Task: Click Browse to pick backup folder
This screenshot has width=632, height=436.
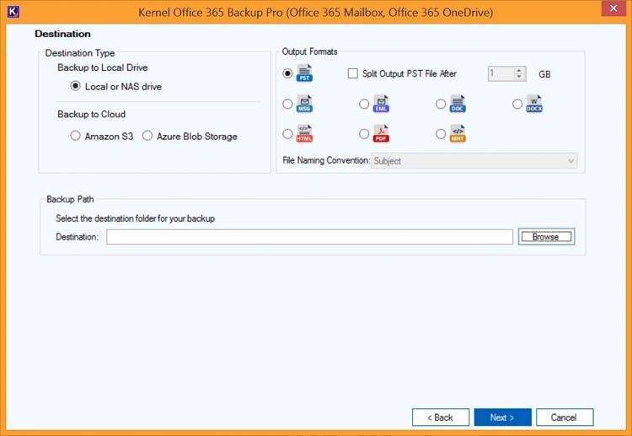Action: (547, 237)
